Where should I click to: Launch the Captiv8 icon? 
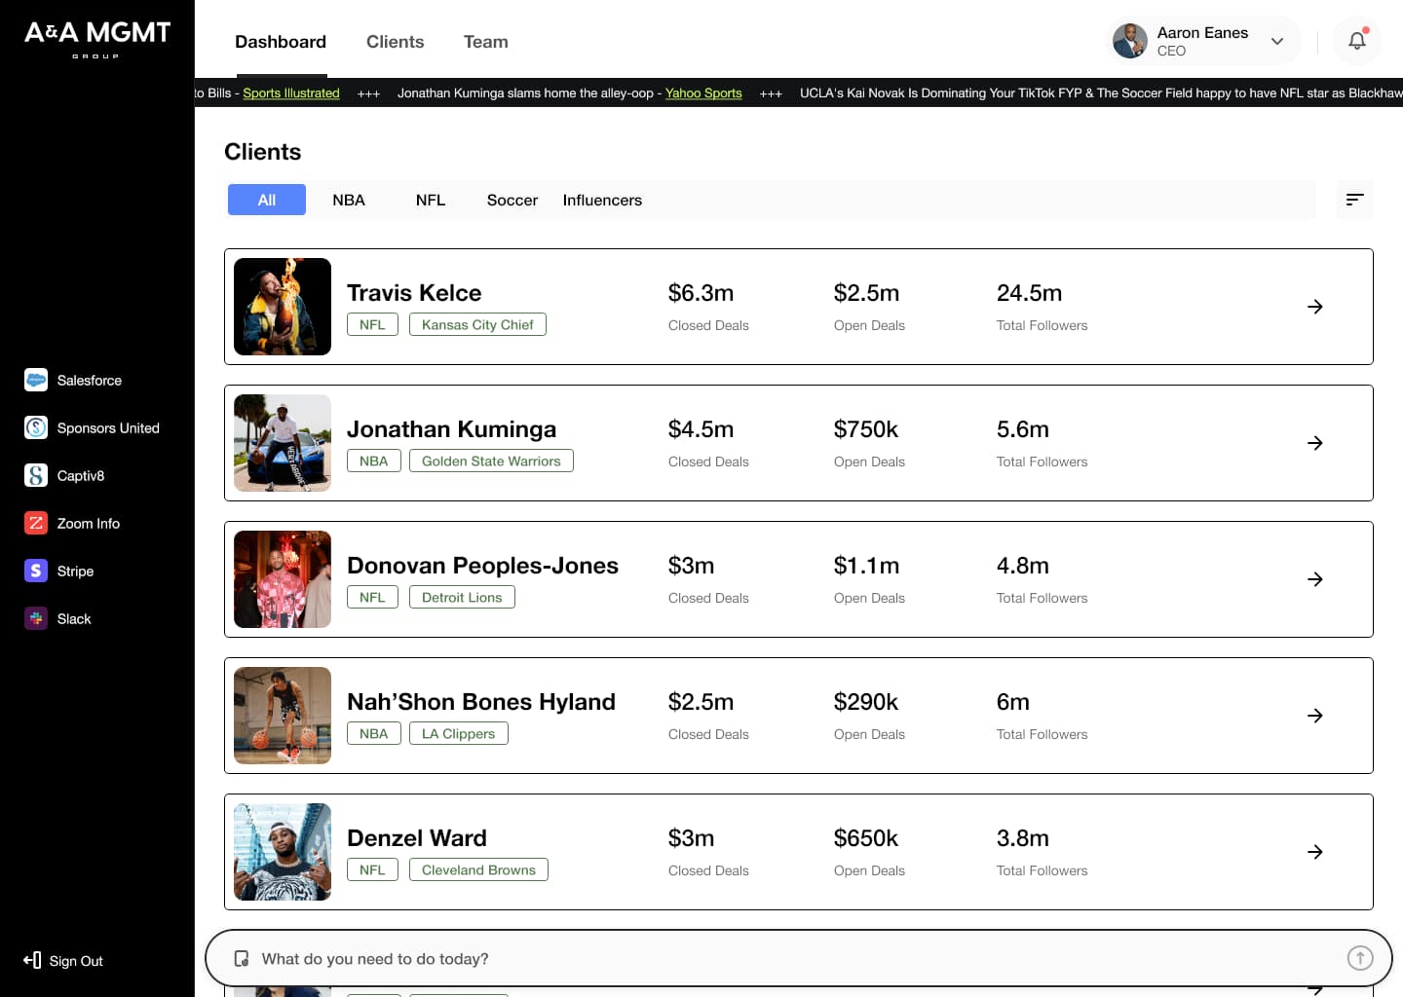tap(36, 476)
